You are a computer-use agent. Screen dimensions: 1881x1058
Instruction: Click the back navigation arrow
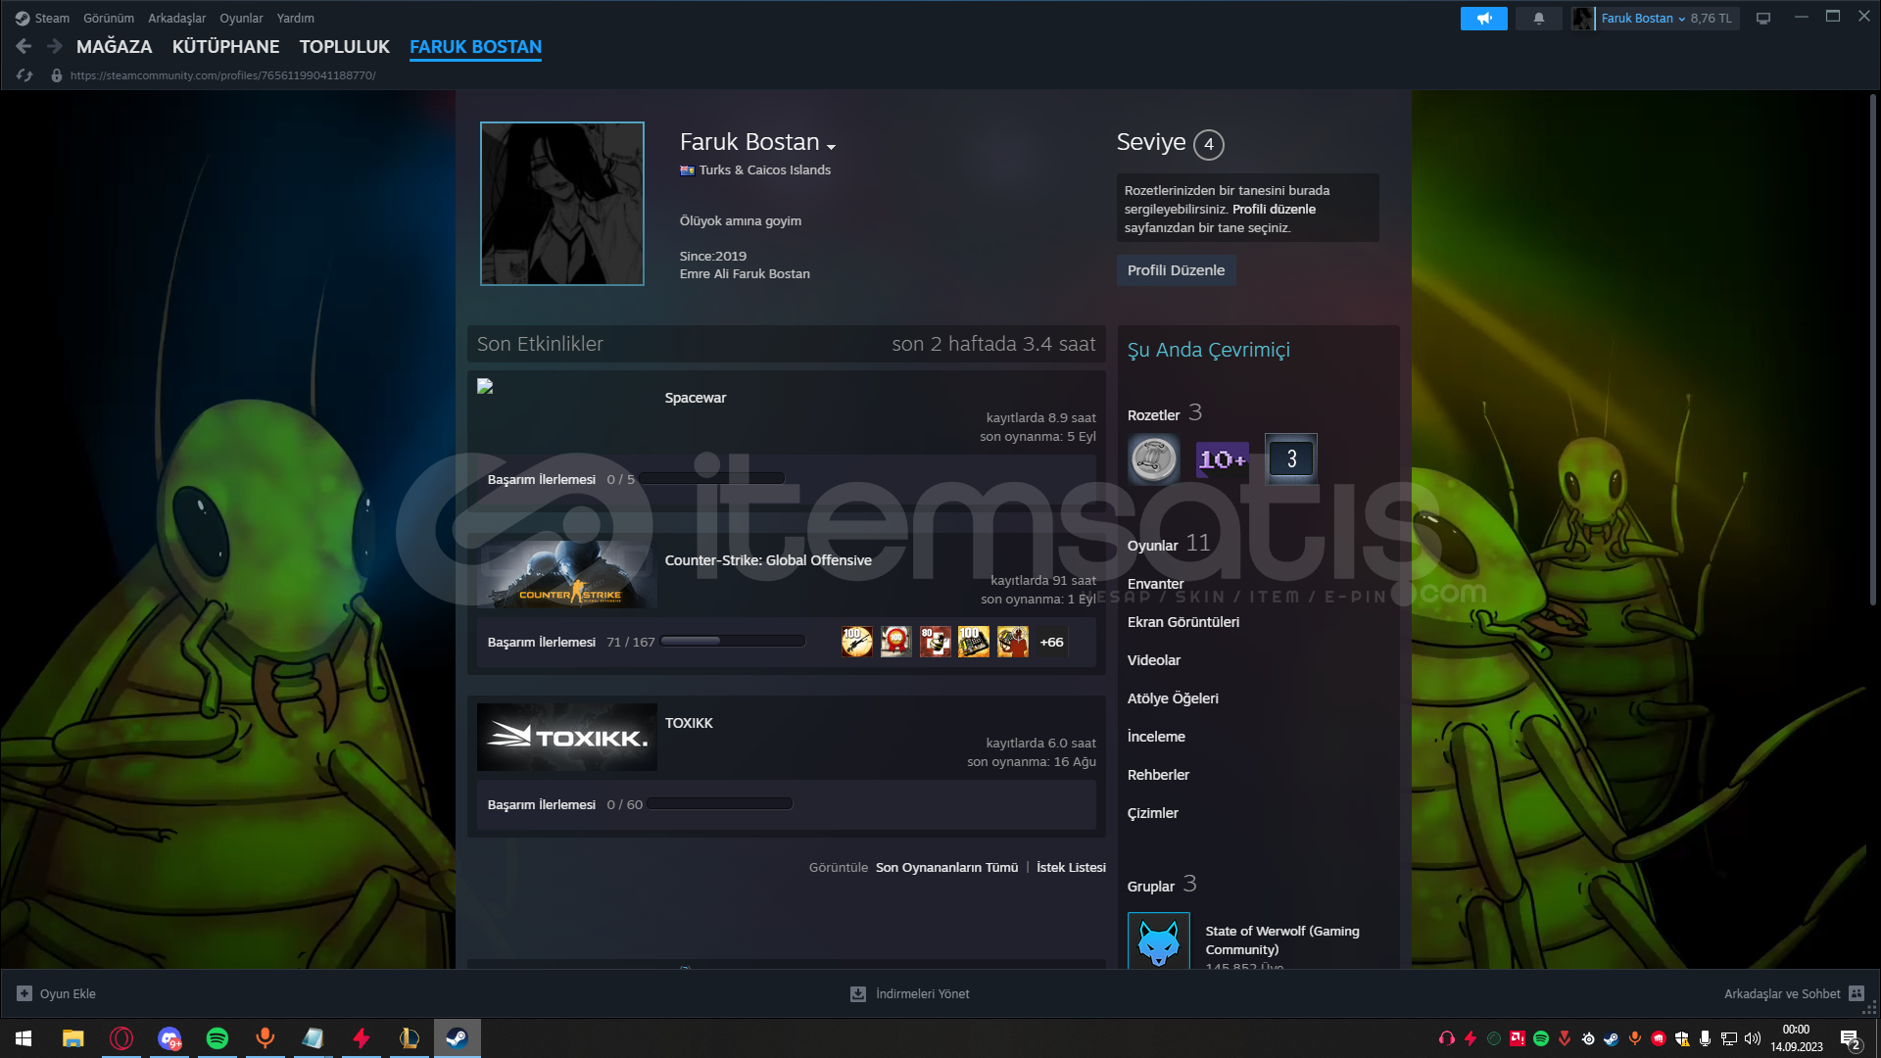[24, 46]
